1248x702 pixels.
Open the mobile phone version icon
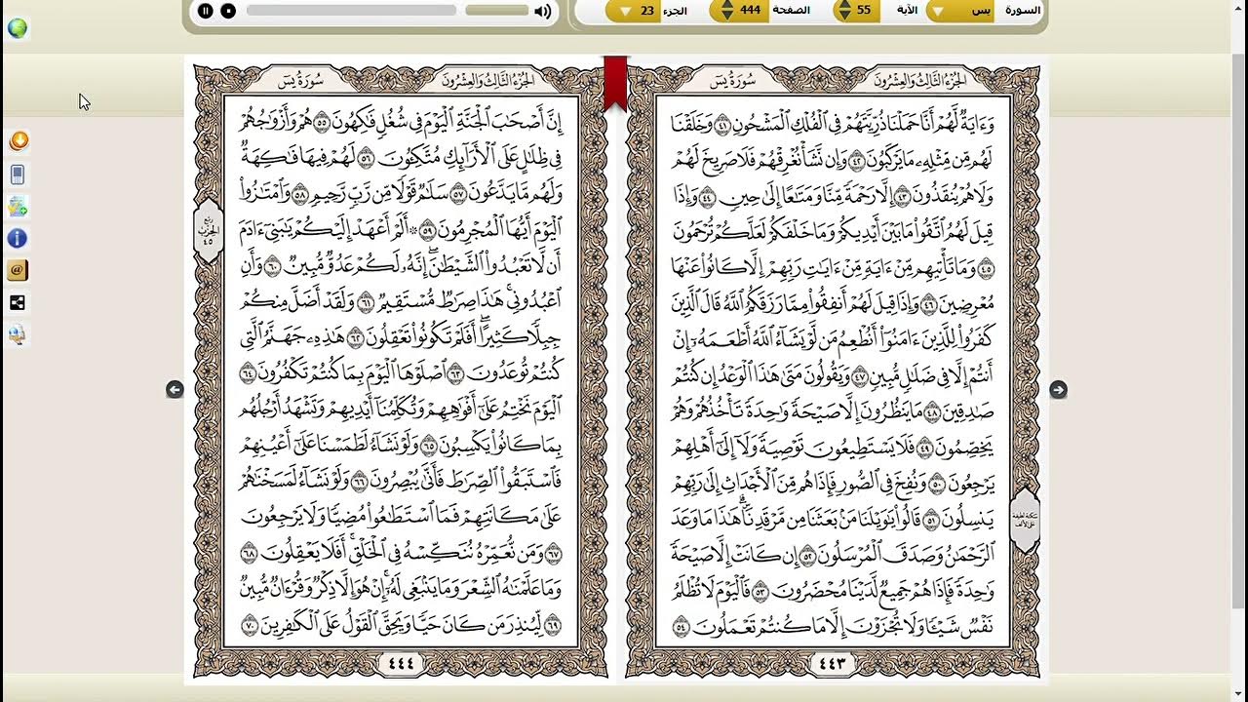(x=18, y=175)
